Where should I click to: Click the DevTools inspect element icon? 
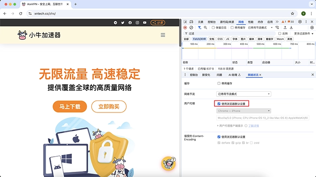click(x=185, y=22)
